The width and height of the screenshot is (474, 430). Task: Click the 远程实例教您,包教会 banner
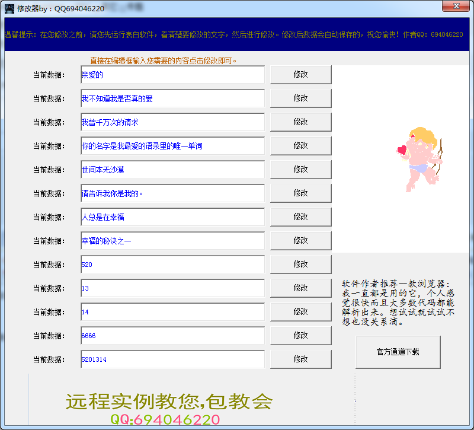(169, 402)
